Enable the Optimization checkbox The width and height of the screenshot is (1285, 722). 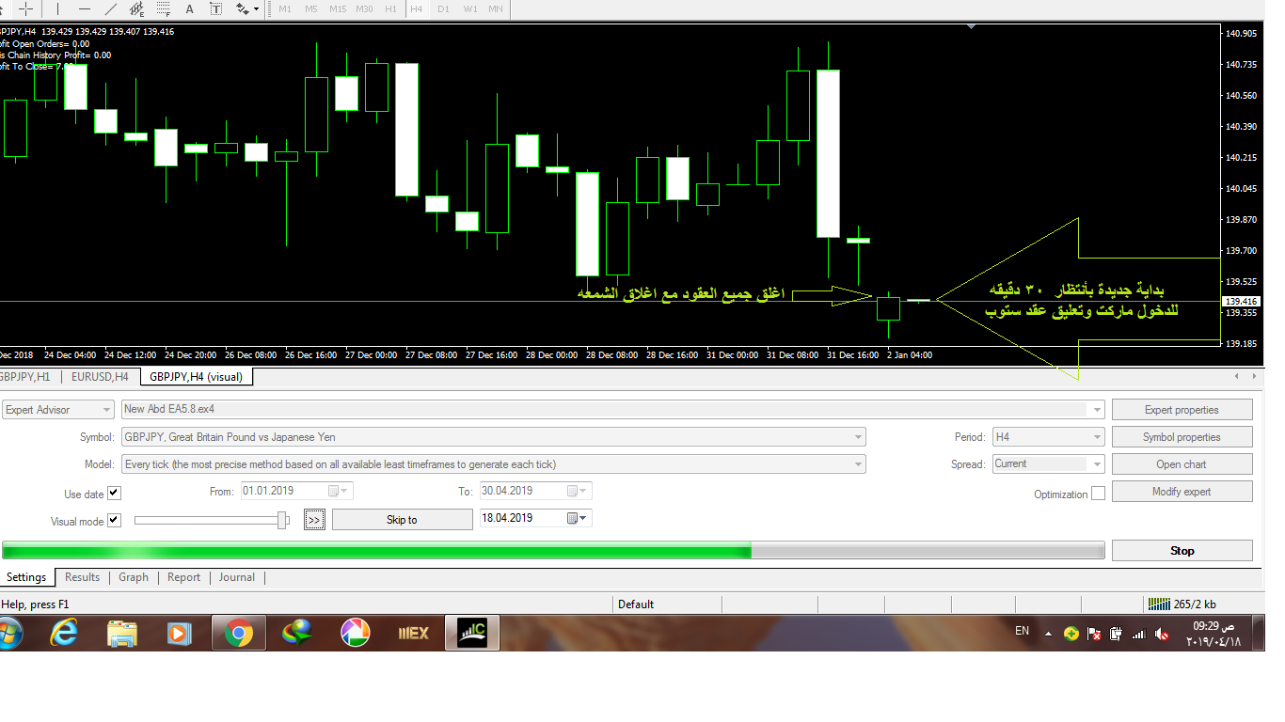1098,494
